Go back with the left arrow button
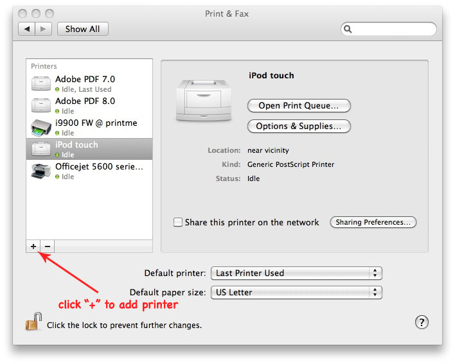455x364 pixels. click(27, 29)
